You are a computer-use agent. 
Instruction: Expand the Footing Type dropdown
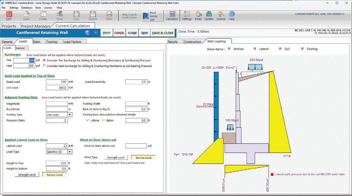tap(70, 114)
